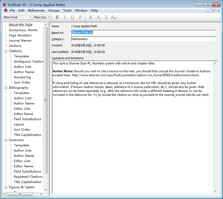Collapse the Citations tree node
The width and height of the screenshot is (223, 199).
tap(6, 51)
